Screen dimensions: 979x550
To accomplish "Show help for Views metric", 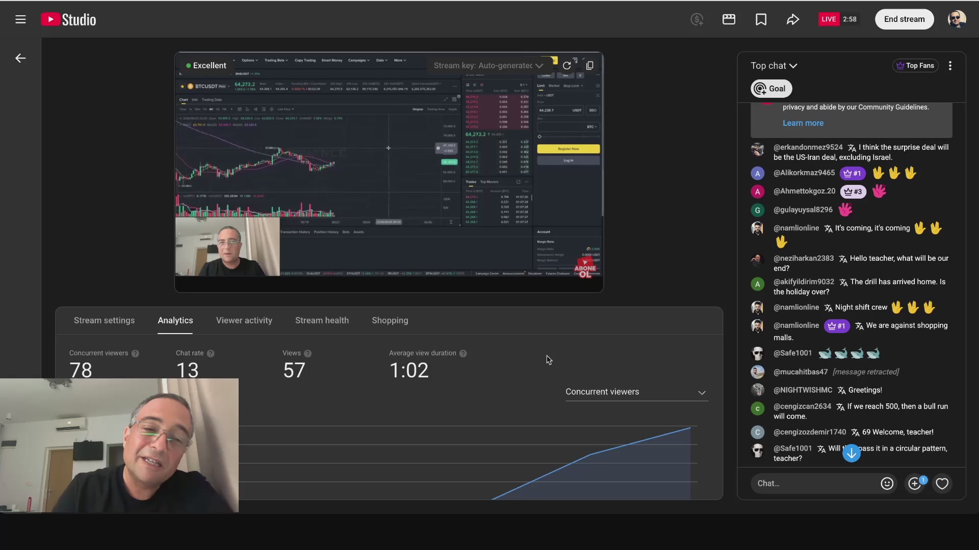I will (307, 353).
